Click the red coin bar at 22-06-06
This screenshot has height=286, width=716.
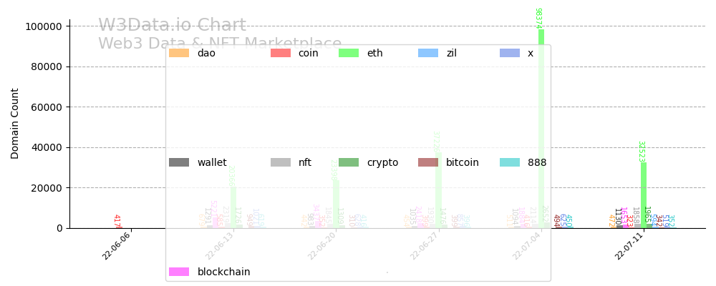point(120,227)
